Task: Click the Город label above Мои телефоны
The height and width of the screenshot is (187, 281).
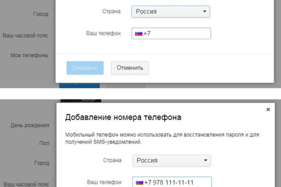Action: tap(41, 14)
